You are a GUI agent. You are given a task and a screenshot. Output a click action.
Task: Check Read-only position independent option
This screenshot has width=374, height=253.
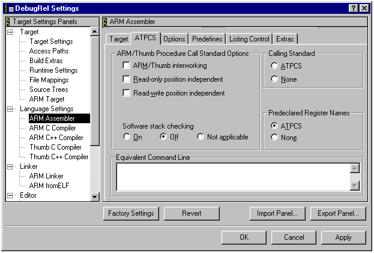coord(126,79)
